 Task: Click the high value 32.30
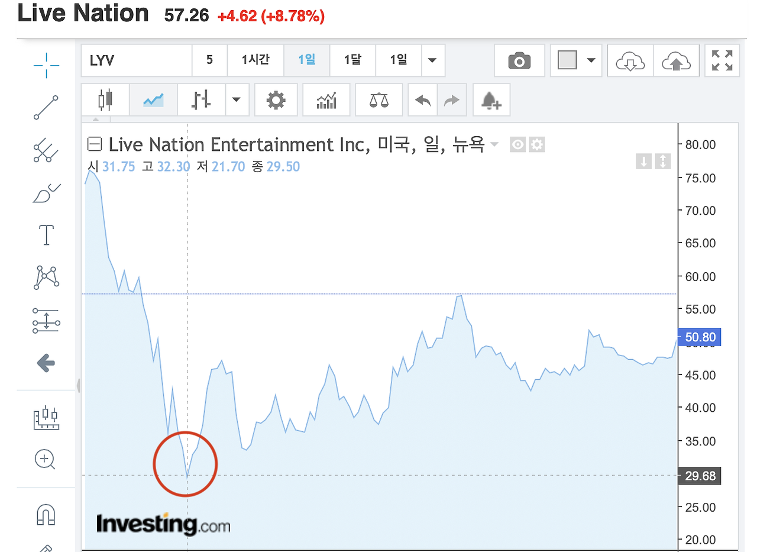pos(173,167)
